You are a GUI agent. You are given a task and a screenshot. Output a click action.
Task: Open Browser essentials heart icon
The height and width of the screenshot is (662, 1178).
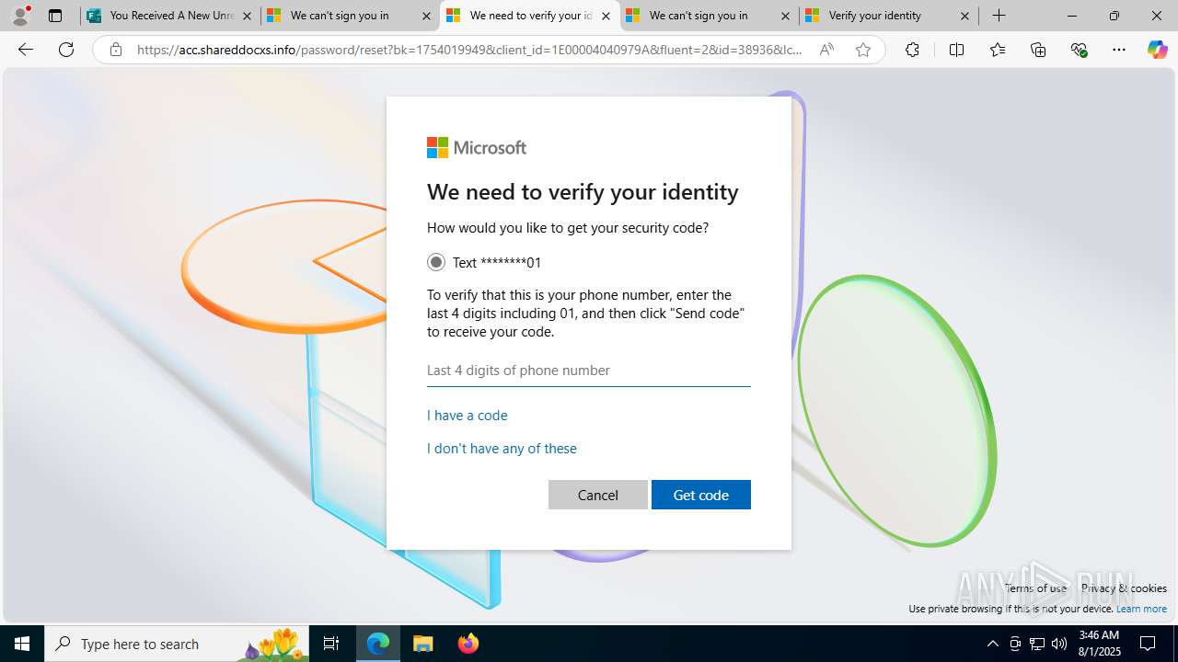pos(1079,50)
